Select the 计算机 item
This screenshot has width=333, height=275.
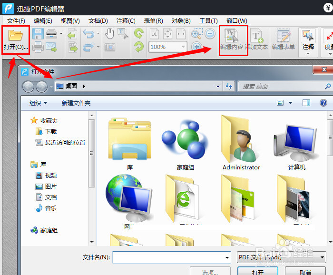coord(297,147)
